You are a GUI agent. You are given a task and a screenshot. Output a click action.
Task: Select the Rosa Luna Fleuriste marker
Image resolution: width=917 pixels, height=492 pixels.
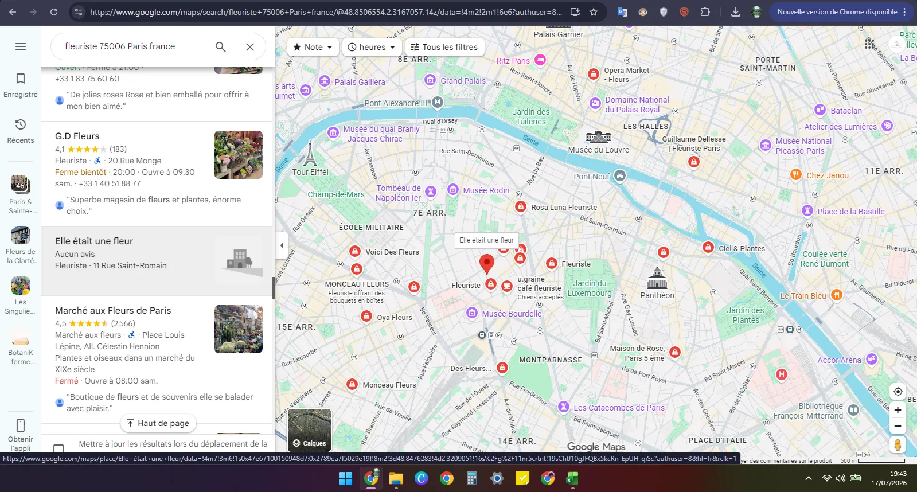pyautogui.click(x=521, y=207)
